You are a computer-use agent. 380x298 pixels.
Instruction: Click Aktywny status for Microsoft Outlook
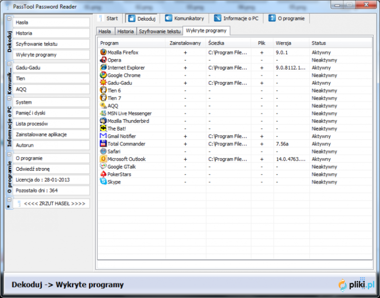coord(321,159)
